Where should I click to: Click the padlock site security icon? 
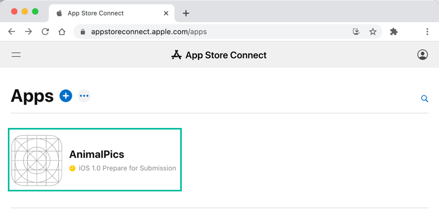[83, 31]
